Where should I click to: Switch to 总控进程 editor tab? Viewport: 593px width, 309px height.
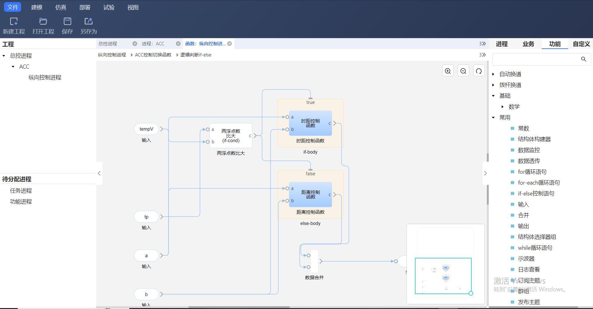coord(108,44)
